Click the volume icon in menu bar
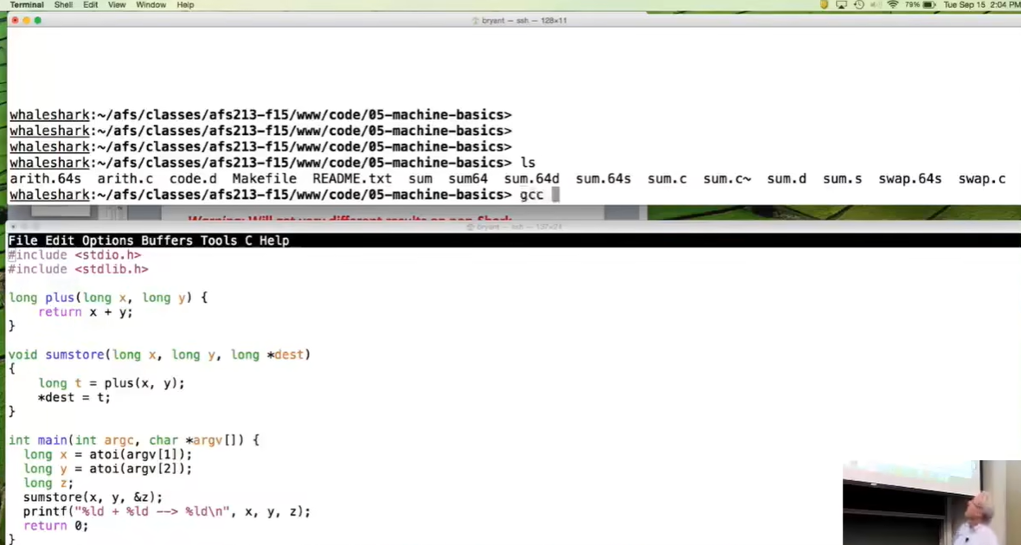 tap(876, 5)
